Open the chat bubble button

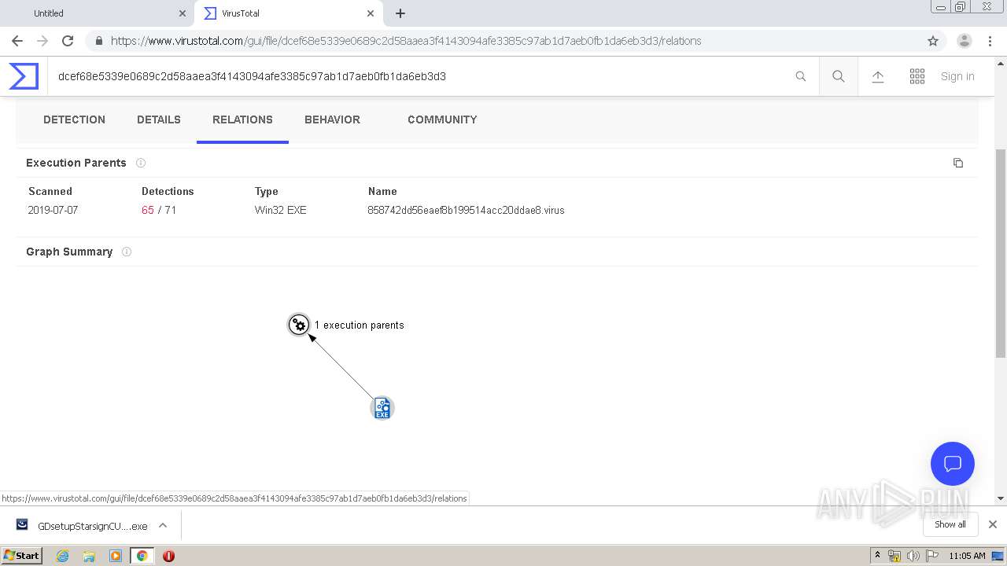pyautogui.click(x=953, y=464)
